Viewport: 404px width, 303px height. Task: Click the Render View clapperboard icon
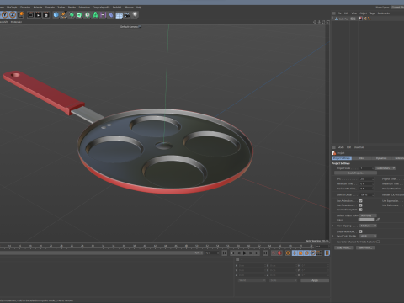[30, 15]
